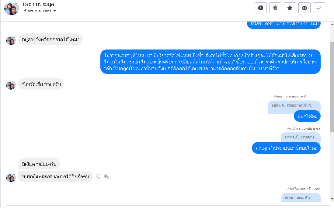334x208 pixels.
Task: Click quoted reply 'อยู่ต่างจังหวัดออกรถได้ไหม?' bubble
Action: pos(293,106)
